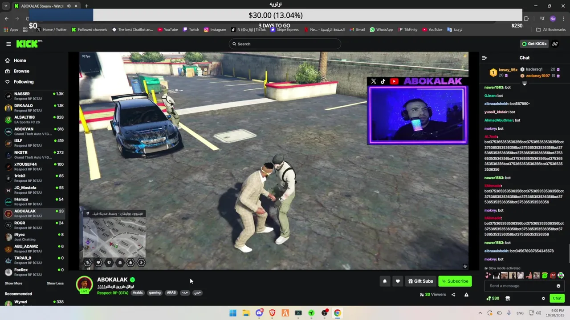Image resolution: width=570 pixels, height=320 pixels.
Task: Click the report warning triangle icon
Action: 466,295
